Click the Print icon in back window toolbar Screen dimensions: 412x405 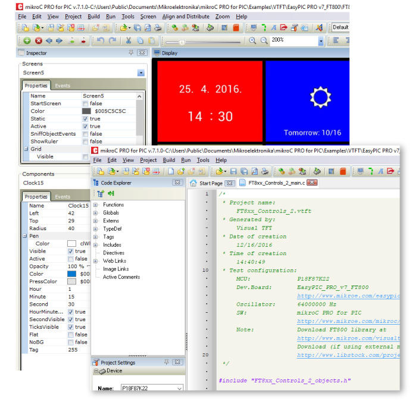pos(158,27)
